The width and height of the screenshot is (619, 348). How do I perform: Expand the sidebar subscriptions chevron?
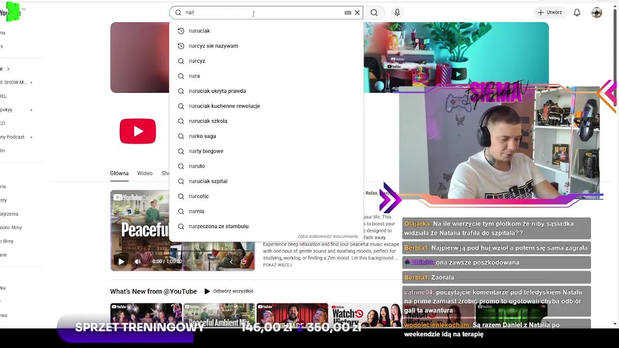point(8,69)
